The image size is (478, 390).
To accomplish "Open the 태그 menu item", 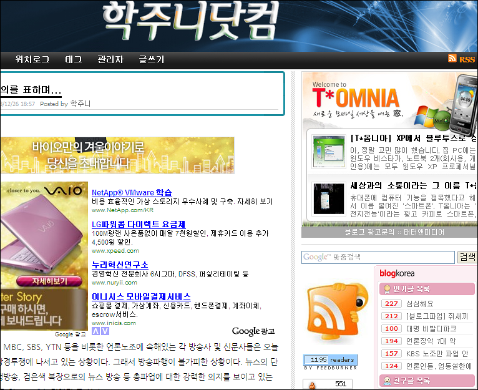I will [x=74, y=59].
